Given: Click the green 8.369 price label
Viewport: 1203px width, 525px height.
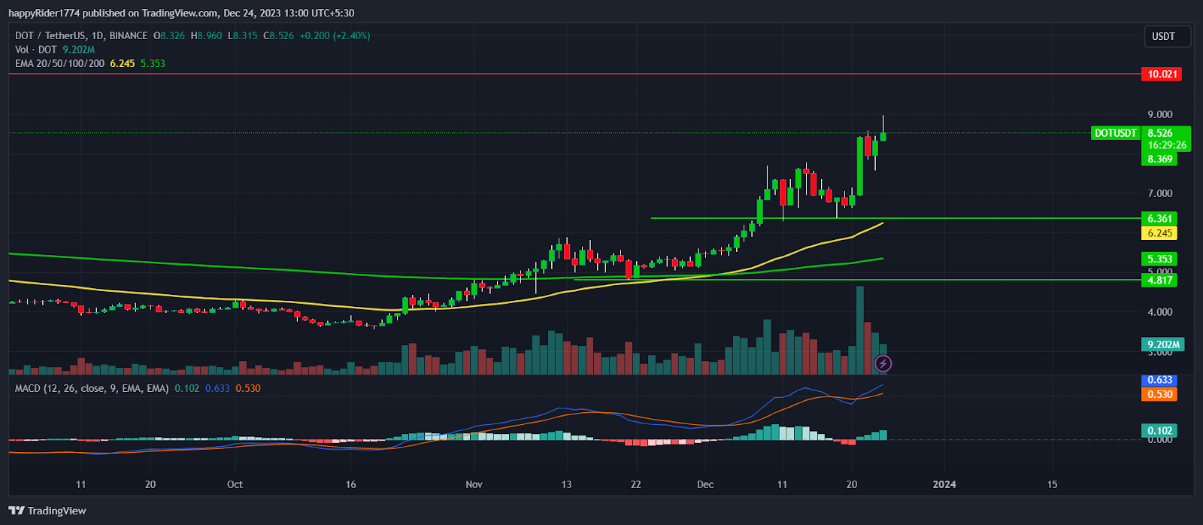Looking at the screenshot, I should click(x=1159, y=159).
